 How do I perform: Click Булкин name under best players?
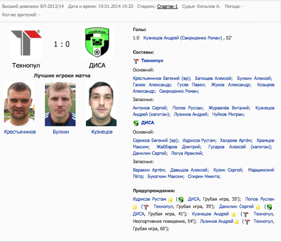61,132
